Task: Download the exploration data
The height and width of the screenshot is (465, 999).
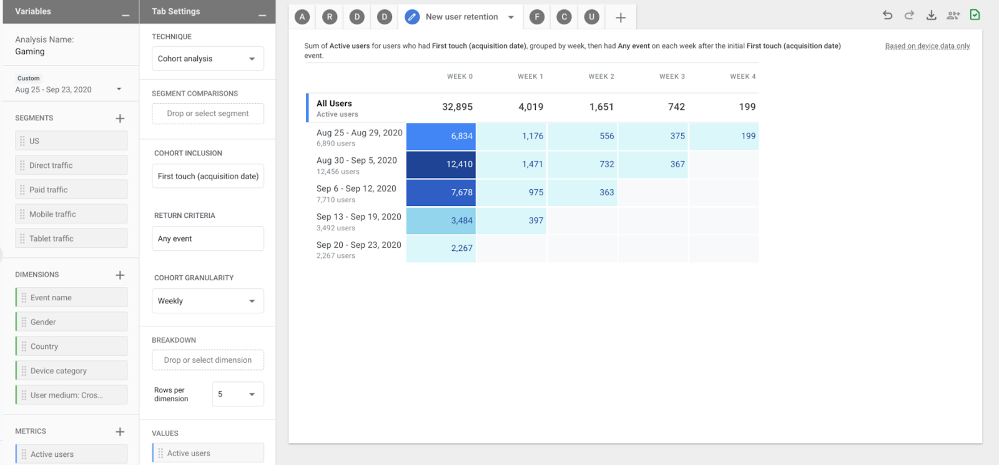Action: point(931,15)
